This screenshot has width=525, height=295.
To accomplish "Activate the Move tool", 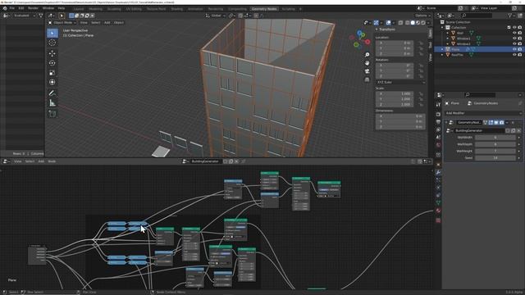I will coord(52,53).
